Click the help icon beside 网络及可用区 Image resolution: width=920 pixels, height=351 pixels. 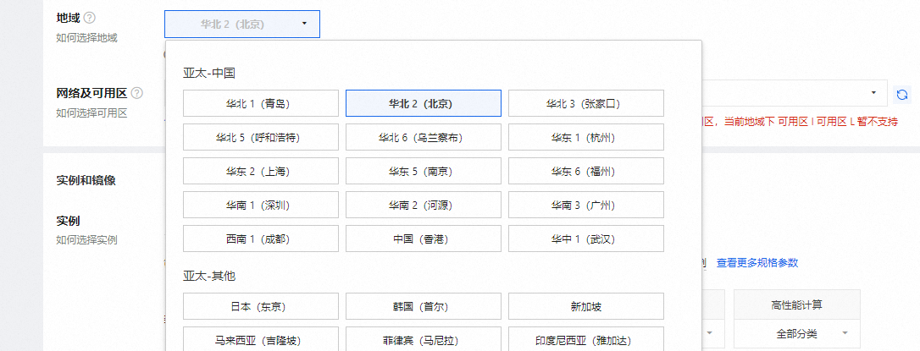[x=136, y=93]
